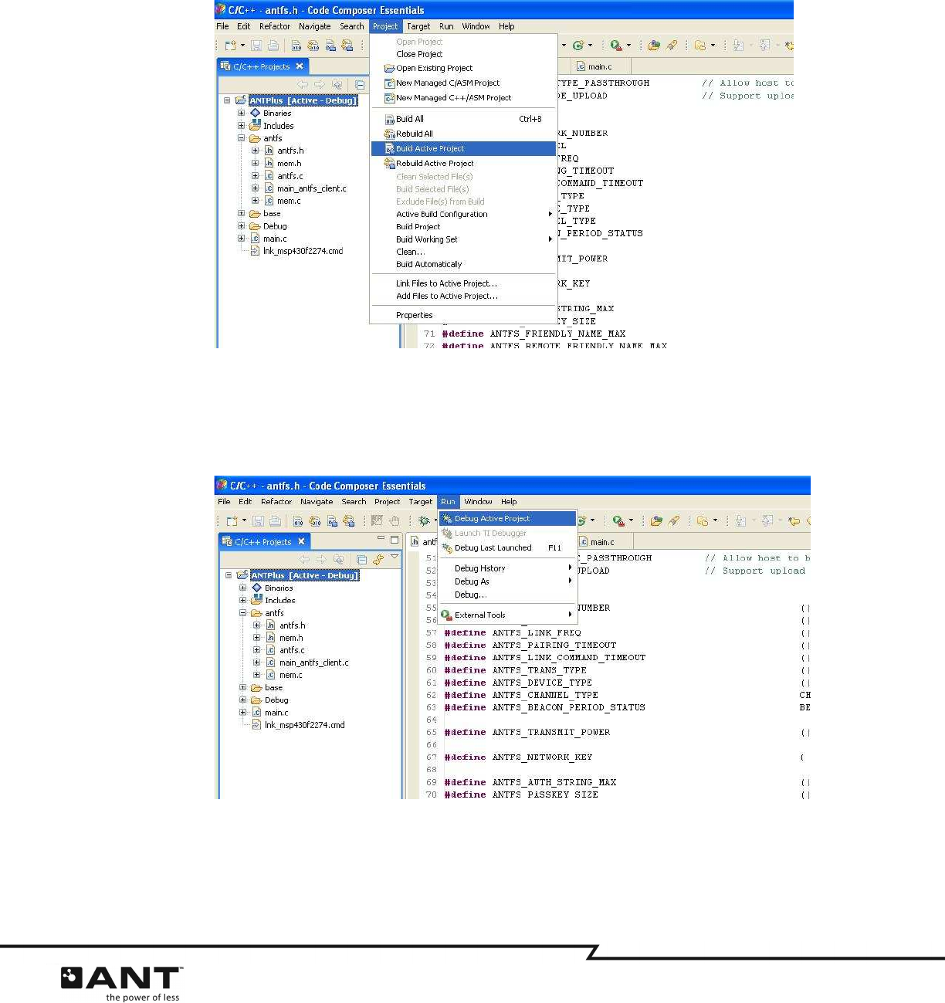This screenshot has height=1003, width=945.
Task: Select Debug Active Project in the Run menu
Action: point(507,519)
